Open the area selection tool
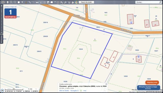This screenshot has height=93, width=163. point(45,2)
